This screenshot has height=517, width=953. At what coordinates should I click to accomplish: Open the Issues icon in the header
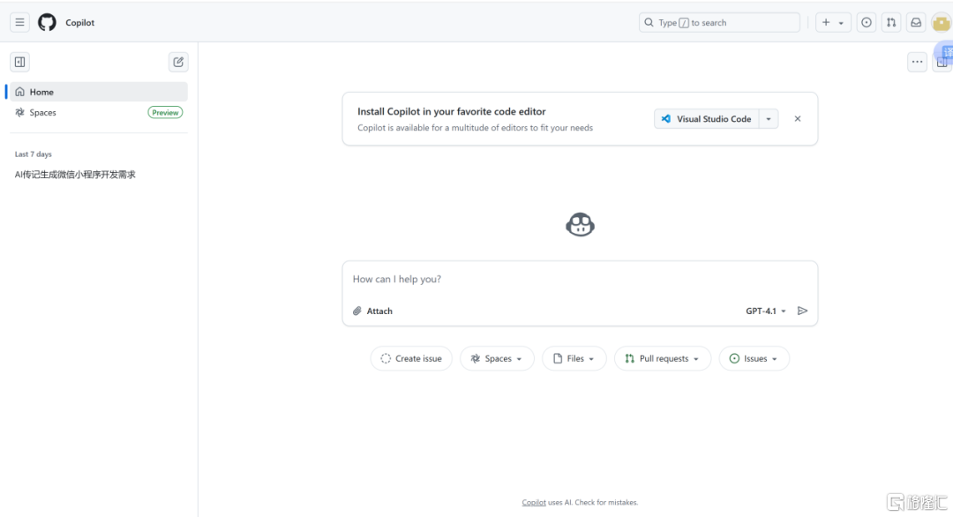tap(867, 22)
